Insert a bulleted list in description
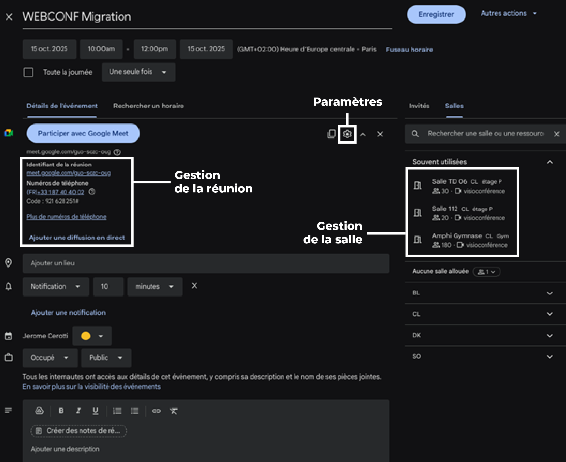This screenshot has width=566, height=462. [134, 411]
